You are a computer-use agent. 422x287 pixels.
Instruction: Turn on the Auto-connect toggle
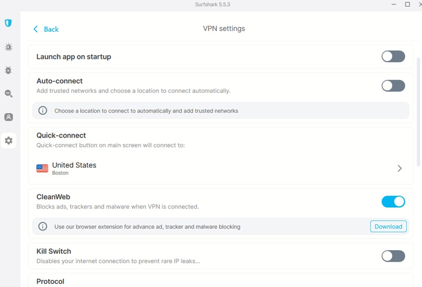click(393, 86)
